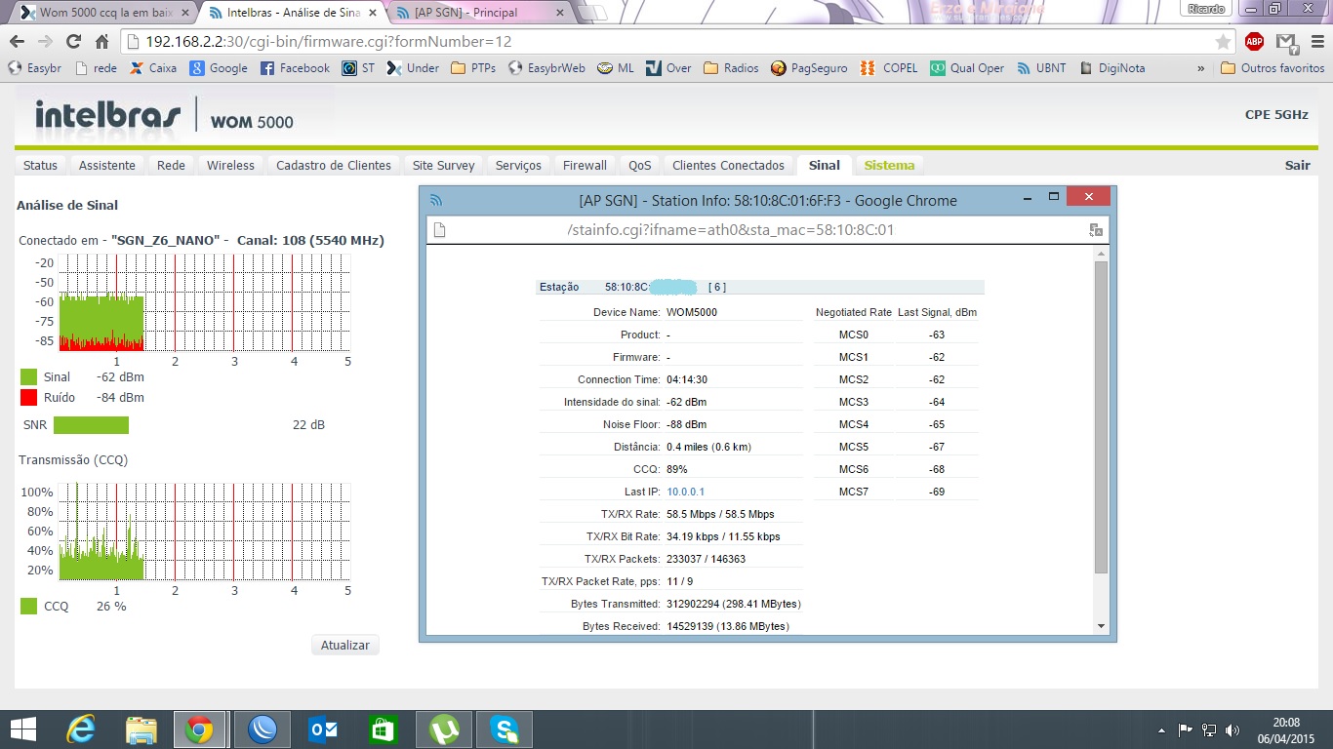Click the green SNR level bar
The image size is (1333, 749).
click(91, 425)
